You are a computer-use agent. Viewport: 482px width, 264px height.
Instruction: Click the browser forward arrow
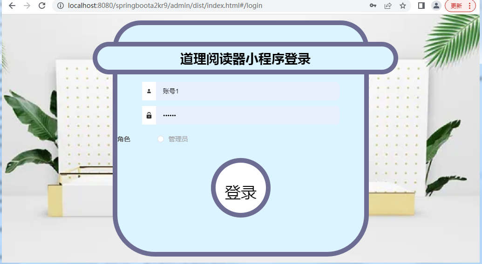click(27, 6)
